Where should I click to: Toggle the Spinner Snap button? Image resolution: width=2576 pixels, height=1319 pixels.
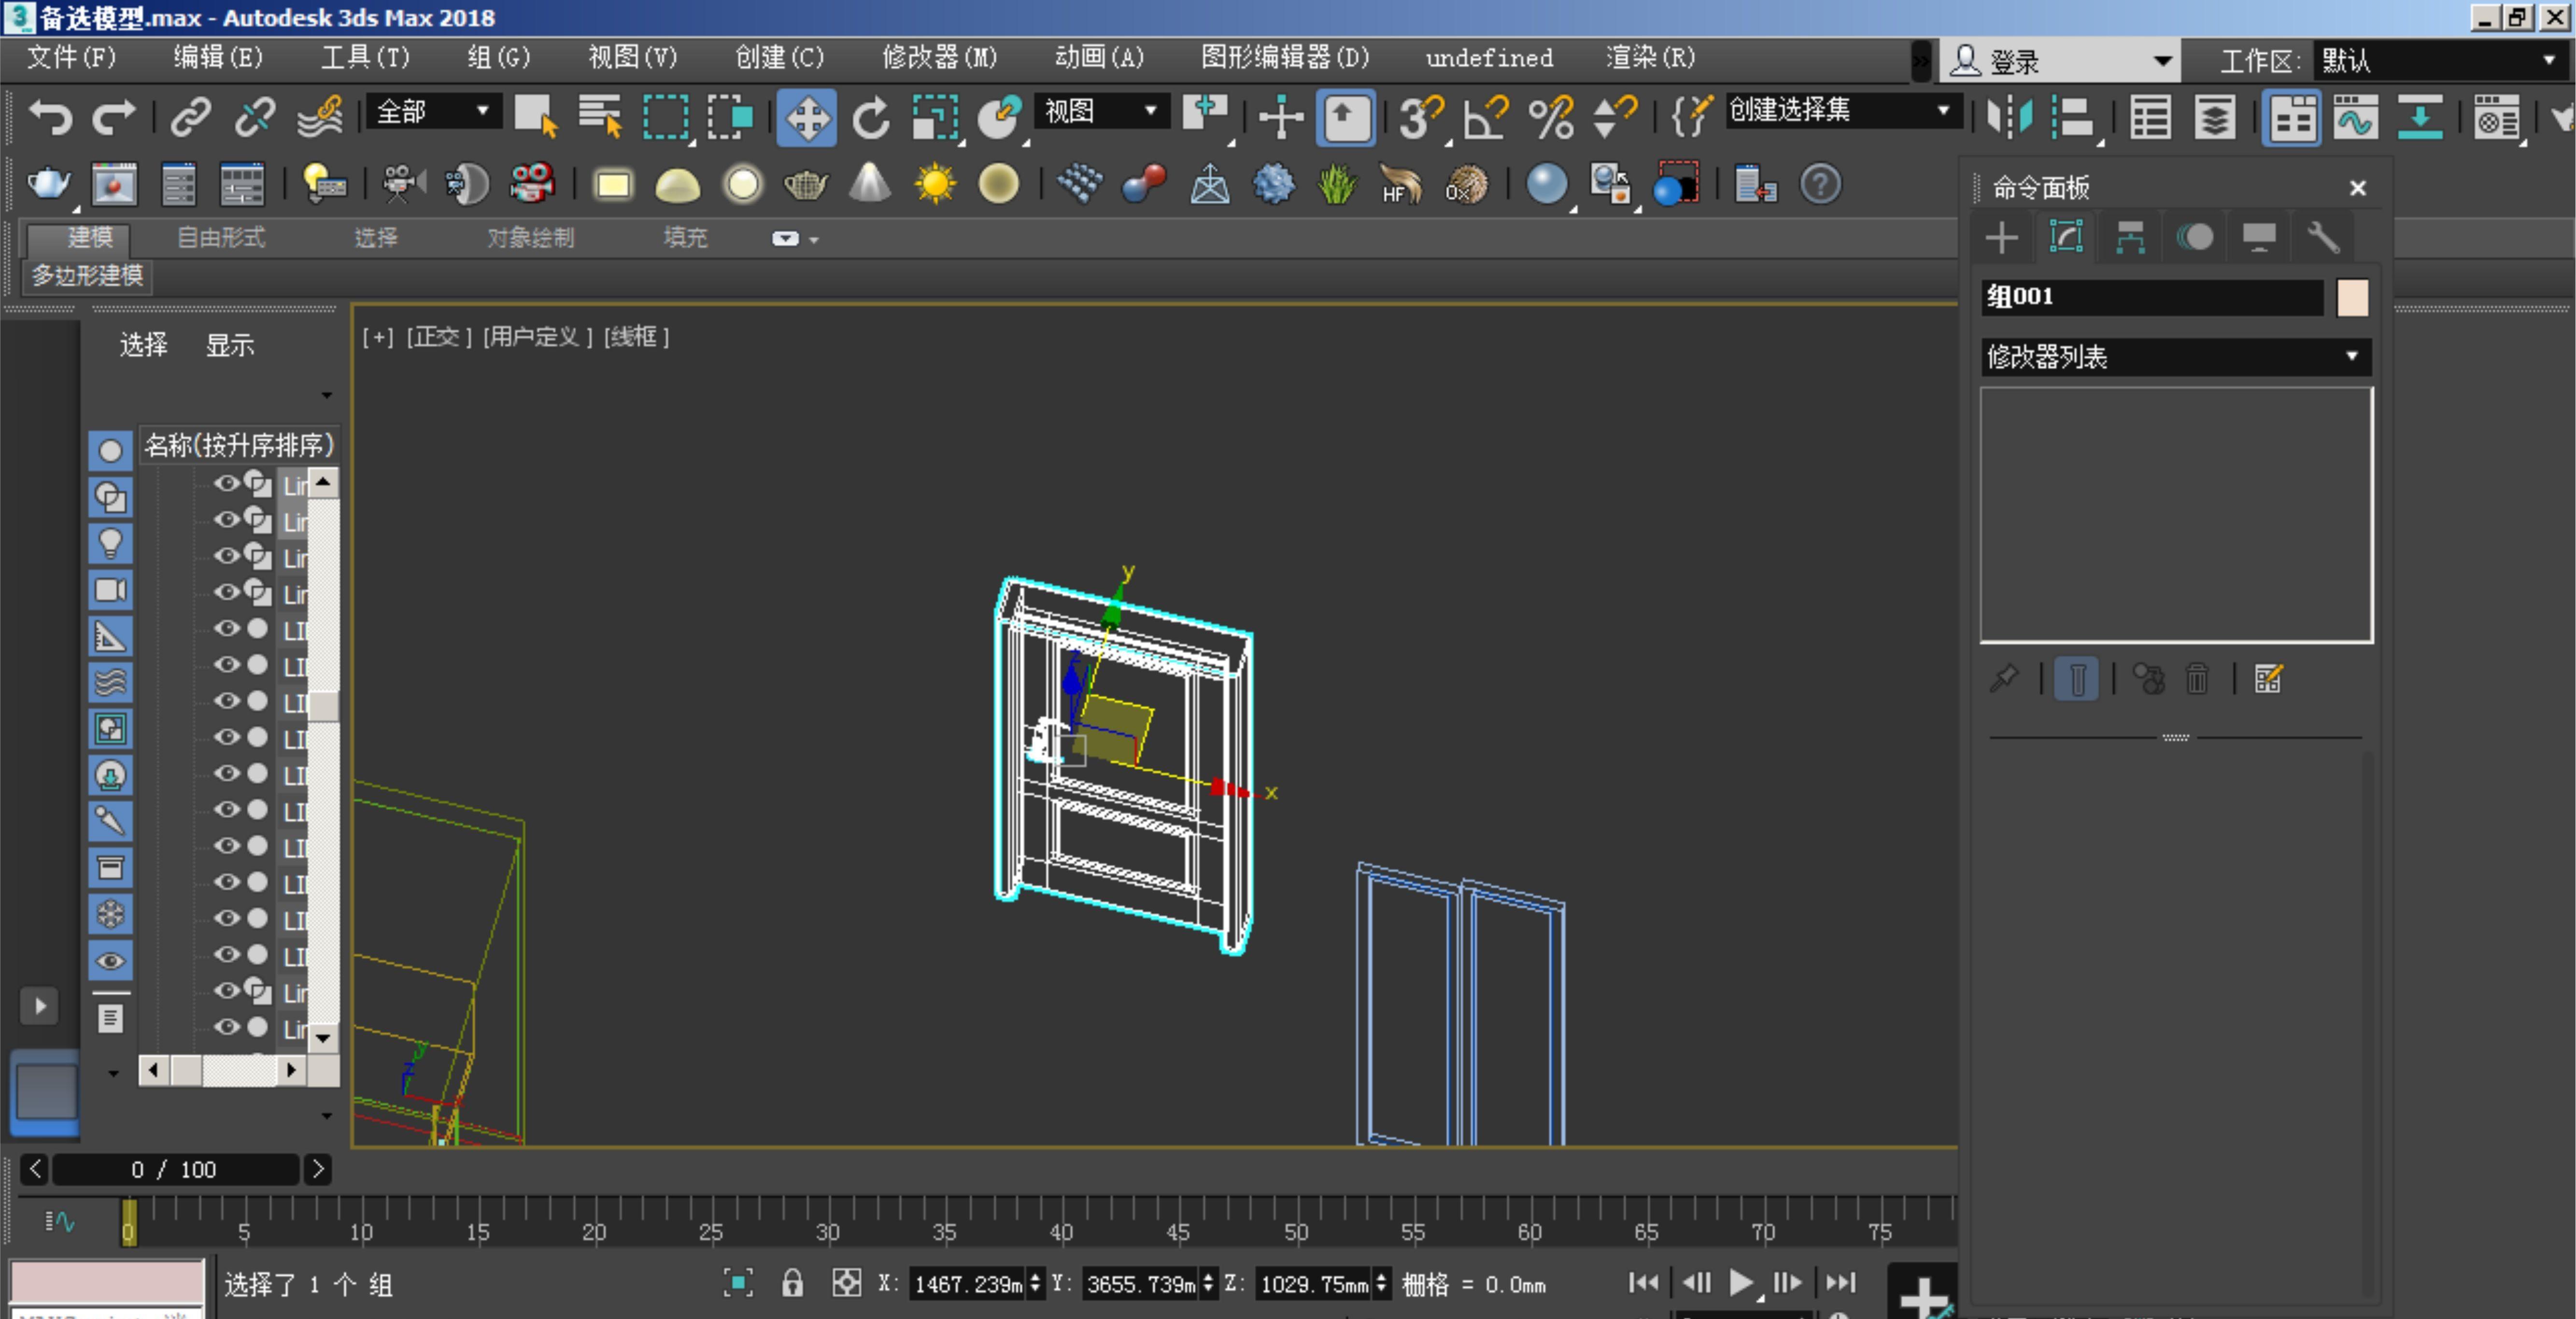(x=1615, y=118)
